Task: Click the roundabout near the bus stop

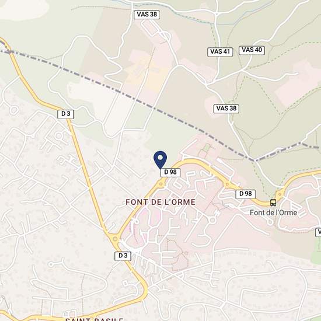Action: (x=280, y=194)
